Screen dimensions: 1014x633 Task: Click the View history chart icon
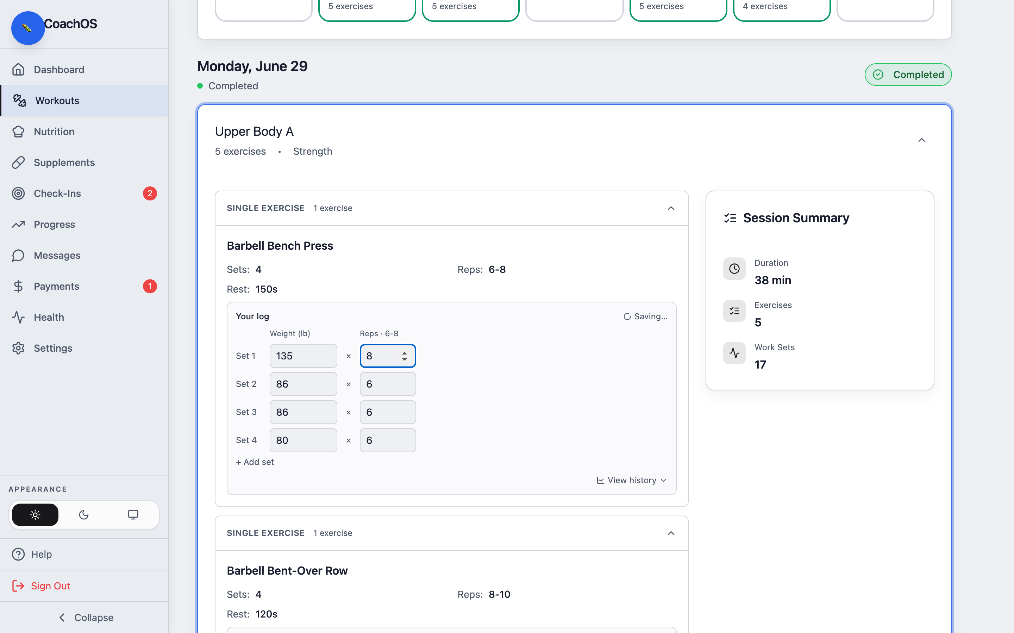(600, 481)
